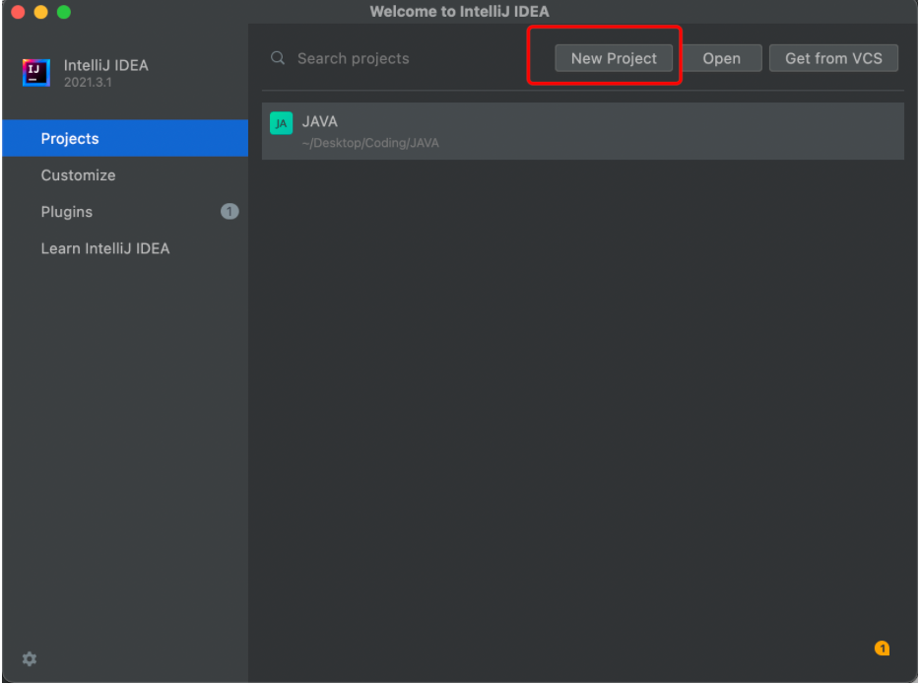Click the Open button

pyautogui.click(x=721, y=58)
